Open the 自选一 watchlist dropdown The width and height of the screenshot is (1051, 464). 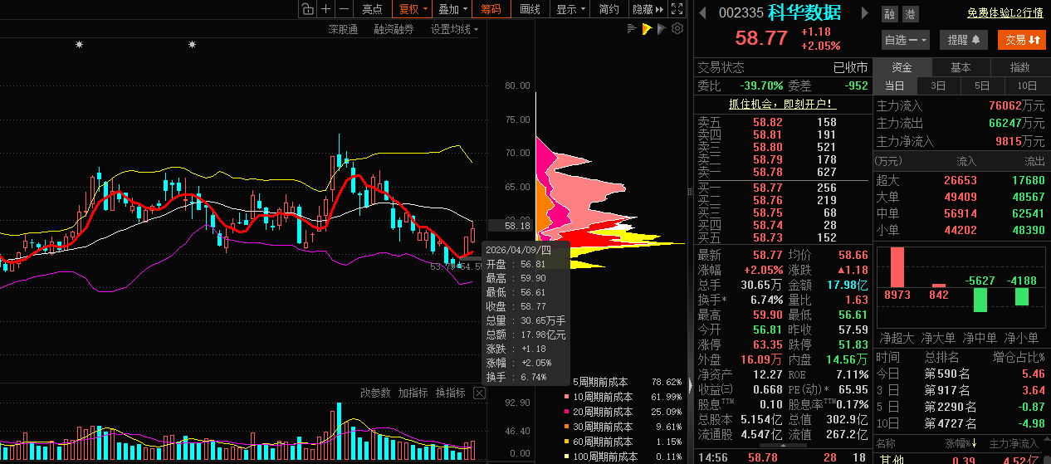pyautogui.click(x=906, y=40)
